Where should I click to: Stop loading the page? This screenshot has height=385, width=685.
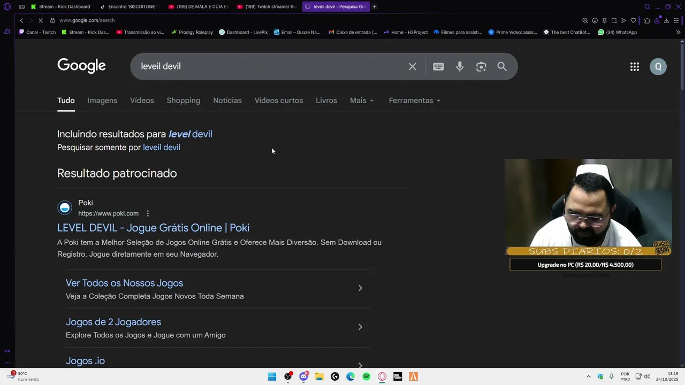(x=40, y=20)
